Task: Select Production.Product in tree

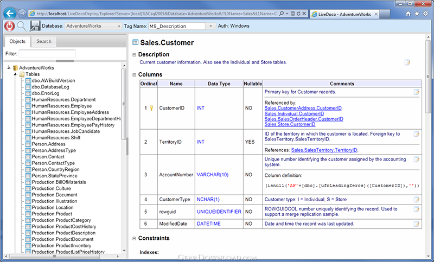Action: point(52,214)
